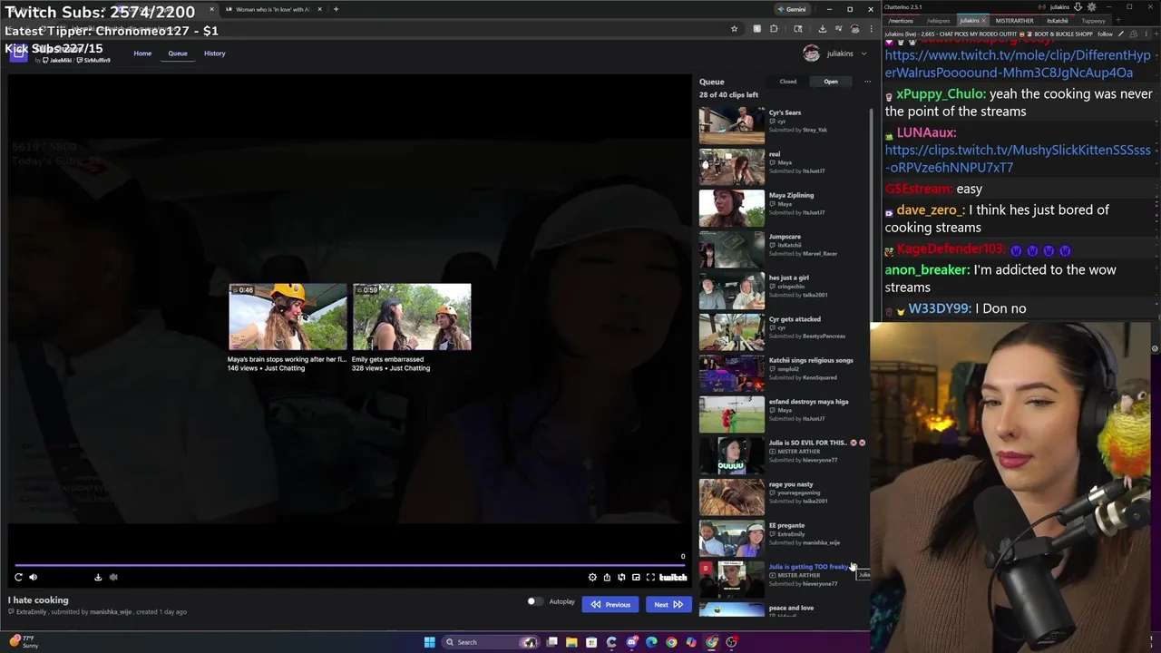Screen dimensions: 1161x653
Task: Open Chatterino settings gear
Action: pyautogui.click(x=1089, y=7)
